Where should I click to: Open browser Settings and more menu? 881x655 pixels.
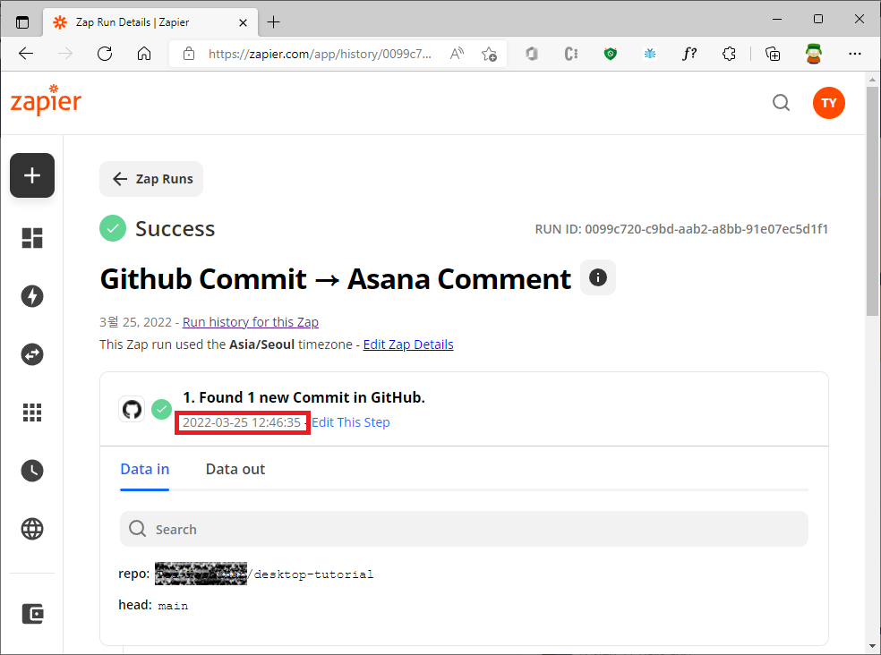(x=855, y=54)
